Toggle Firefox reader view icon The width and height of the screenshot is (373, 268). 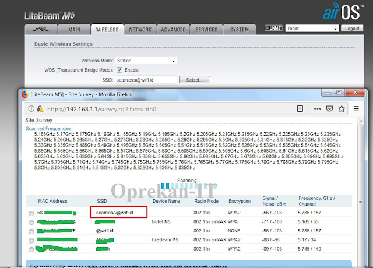pyautogui.click(x=300, y=109)
